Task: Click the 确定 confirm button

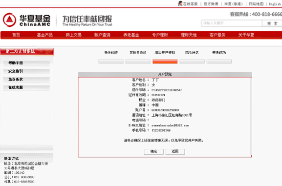Action: tap(154, 151)
